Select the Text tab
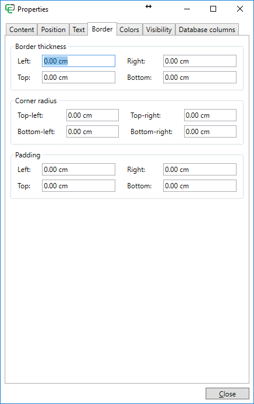Viewport: 254px width, 404px height. tap(79, 30)
